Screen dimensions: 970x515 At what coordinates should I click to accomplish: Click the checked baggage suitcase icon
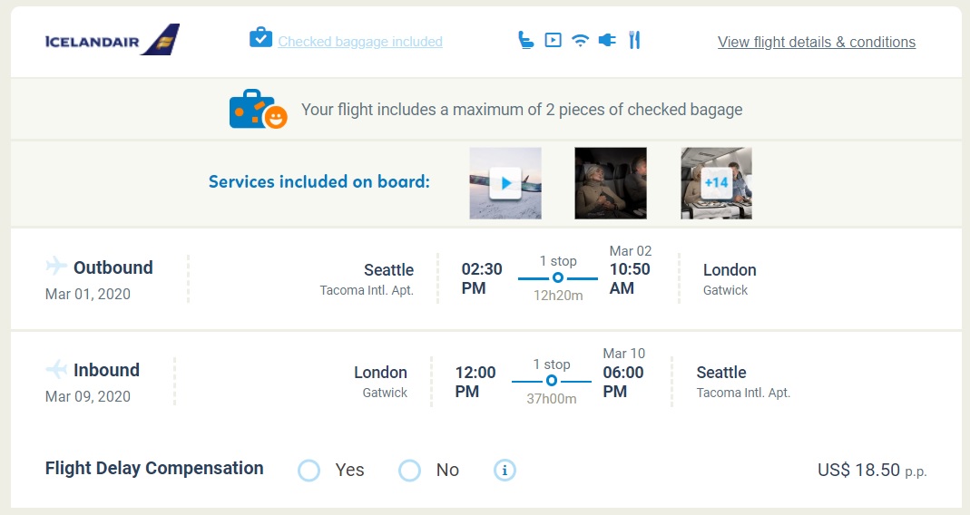click(260, 38)
